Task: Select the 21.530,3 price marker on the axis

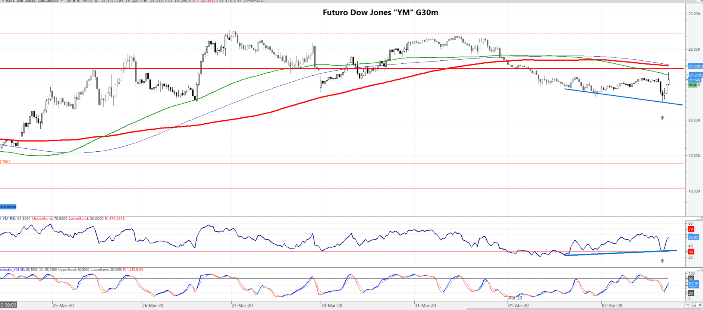Action: (x=695, y=66)
